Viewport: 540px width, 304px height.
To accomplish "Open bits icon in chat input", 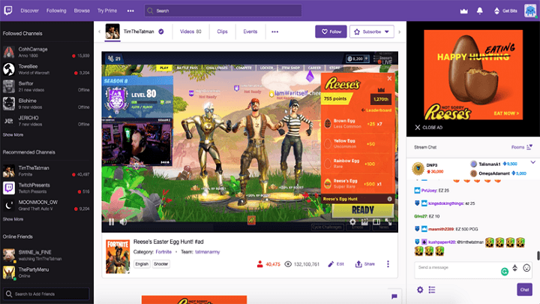I will [x=514, y=268].
